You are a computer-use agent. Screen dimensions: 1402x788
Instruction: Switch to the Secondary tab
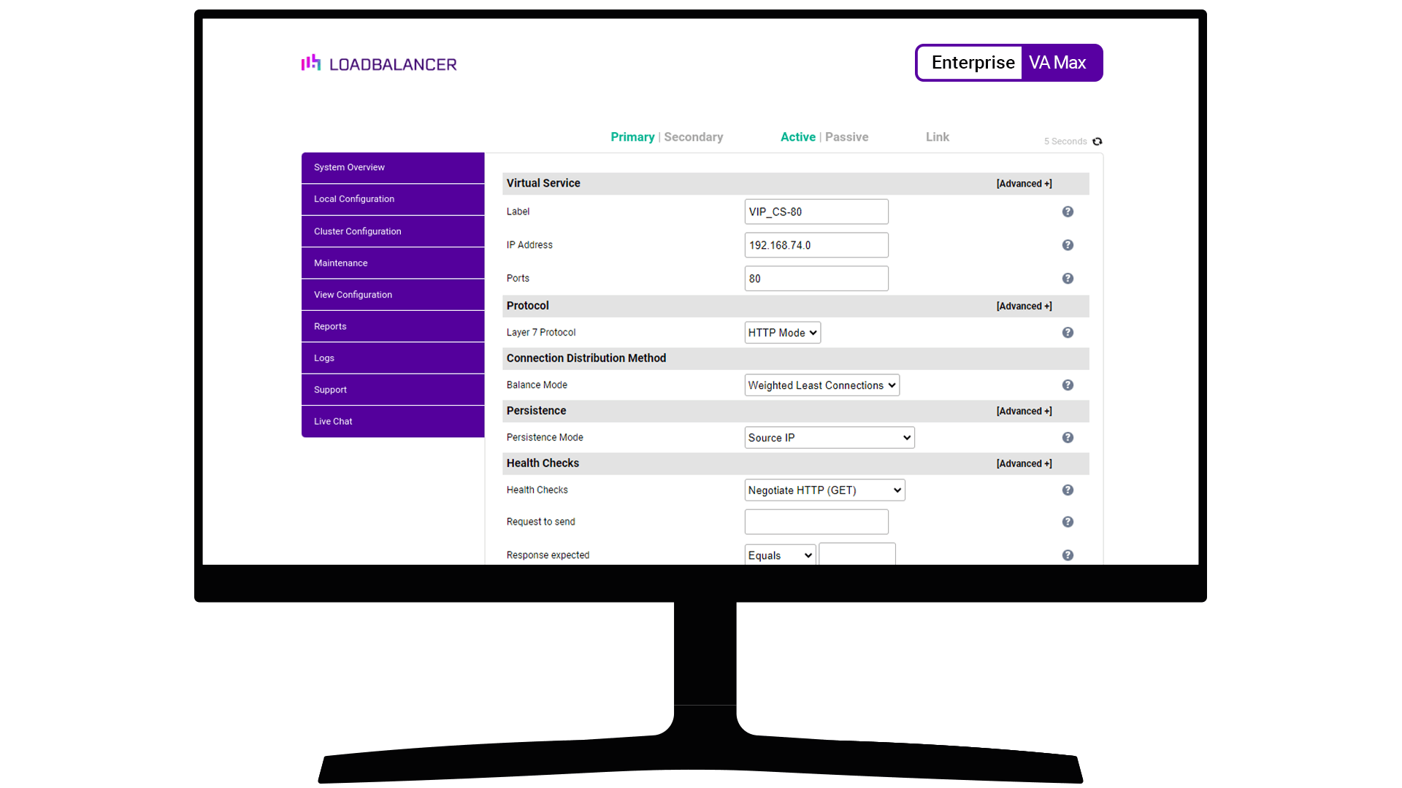coord(692,136)
